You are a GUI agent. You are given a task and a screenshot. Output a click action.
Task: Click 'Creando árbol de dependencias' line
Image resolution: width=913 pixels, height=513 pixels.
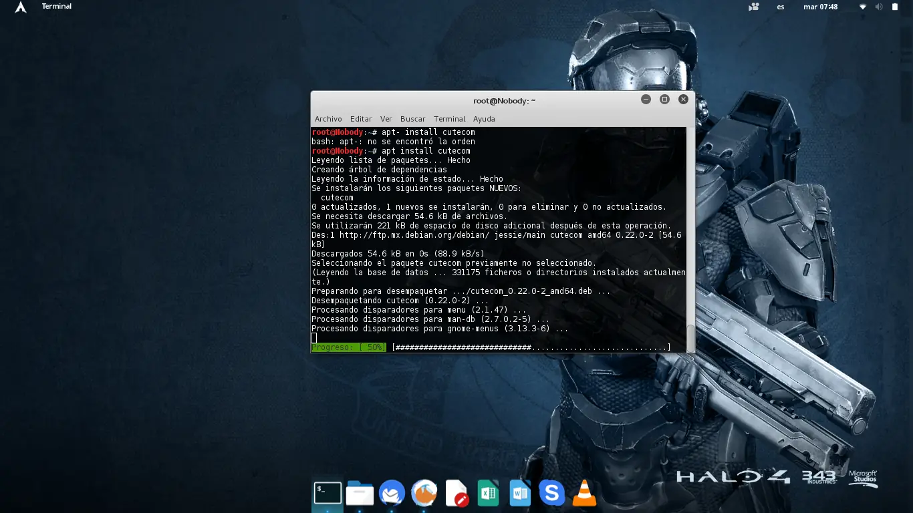pyautogui.click(x=379, y=170)
